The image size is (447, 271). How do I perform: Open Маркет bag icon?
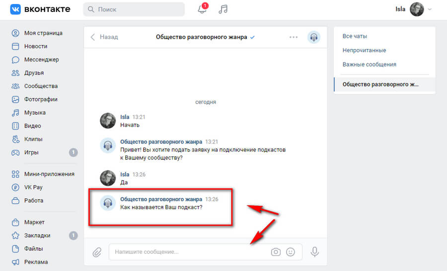tap(15, 222)
